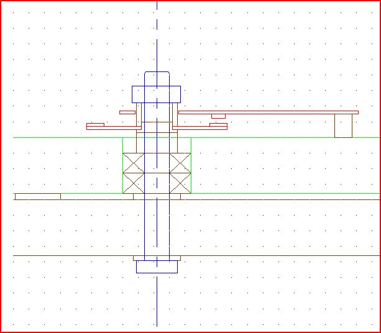Select the small red tab on the right flange
This screenshot has width=381, height=333.
[x=218, y=125]
